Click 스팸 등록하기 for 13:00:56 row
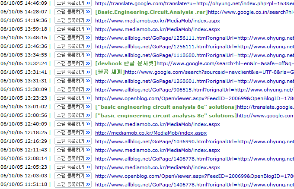294x189 pixels. pyautogui.click(x=73, y=115)
